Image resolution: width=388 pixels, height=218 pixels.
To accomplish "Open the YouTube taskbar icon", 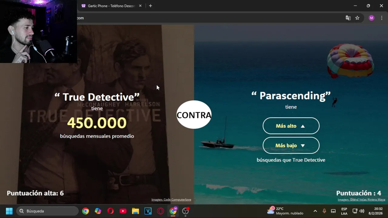I will point(123,211).
